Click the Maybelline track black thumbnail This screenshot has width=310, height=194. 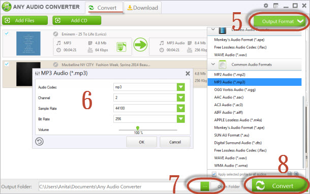click(x=28, y=74)
